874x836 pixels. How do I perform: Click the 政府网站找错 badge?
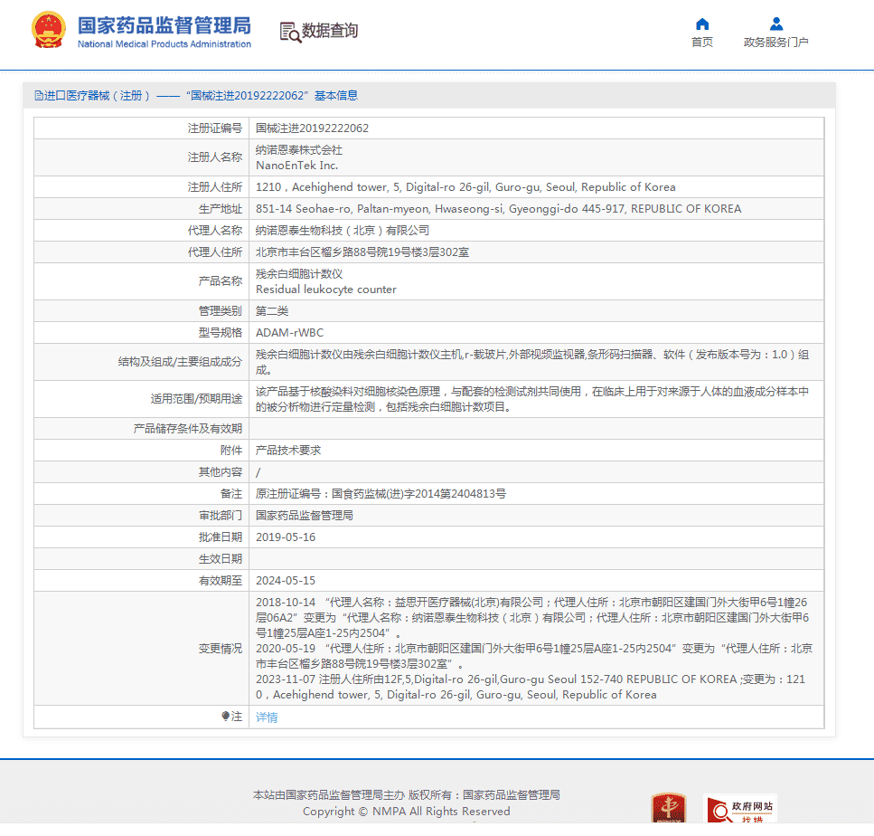(x=740, y=808)
